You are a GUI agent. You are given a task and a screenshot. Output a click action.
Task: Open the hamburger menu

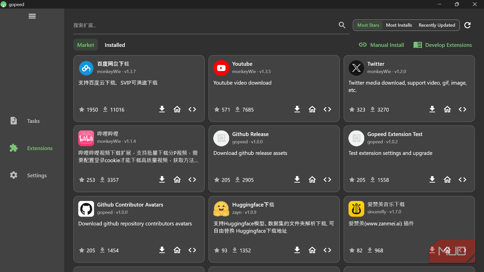pos(32,16)
